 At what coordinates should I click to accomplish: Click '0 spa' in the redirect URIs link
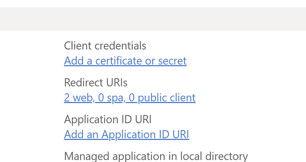click(x=110, y=98)
